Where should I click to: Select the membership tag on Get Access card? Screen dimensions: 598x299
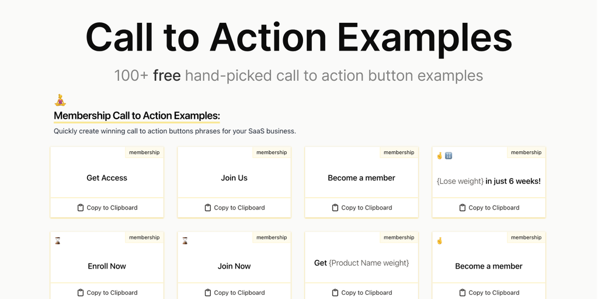tap(144, 152)
